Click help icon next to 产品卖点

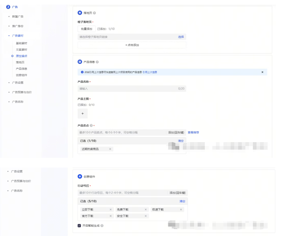(x=91, y=125)
